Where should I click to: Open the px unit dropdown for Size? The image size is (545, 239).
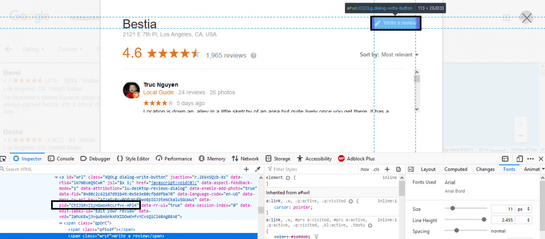(524, 209)
